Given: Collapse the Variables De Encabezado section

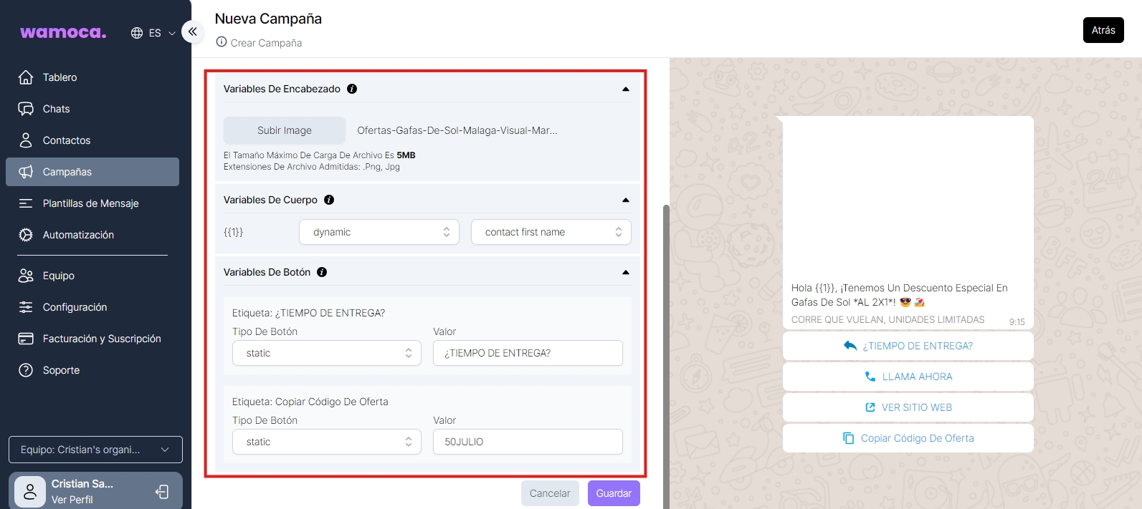Looking at the screenshot, I should 625,89.
